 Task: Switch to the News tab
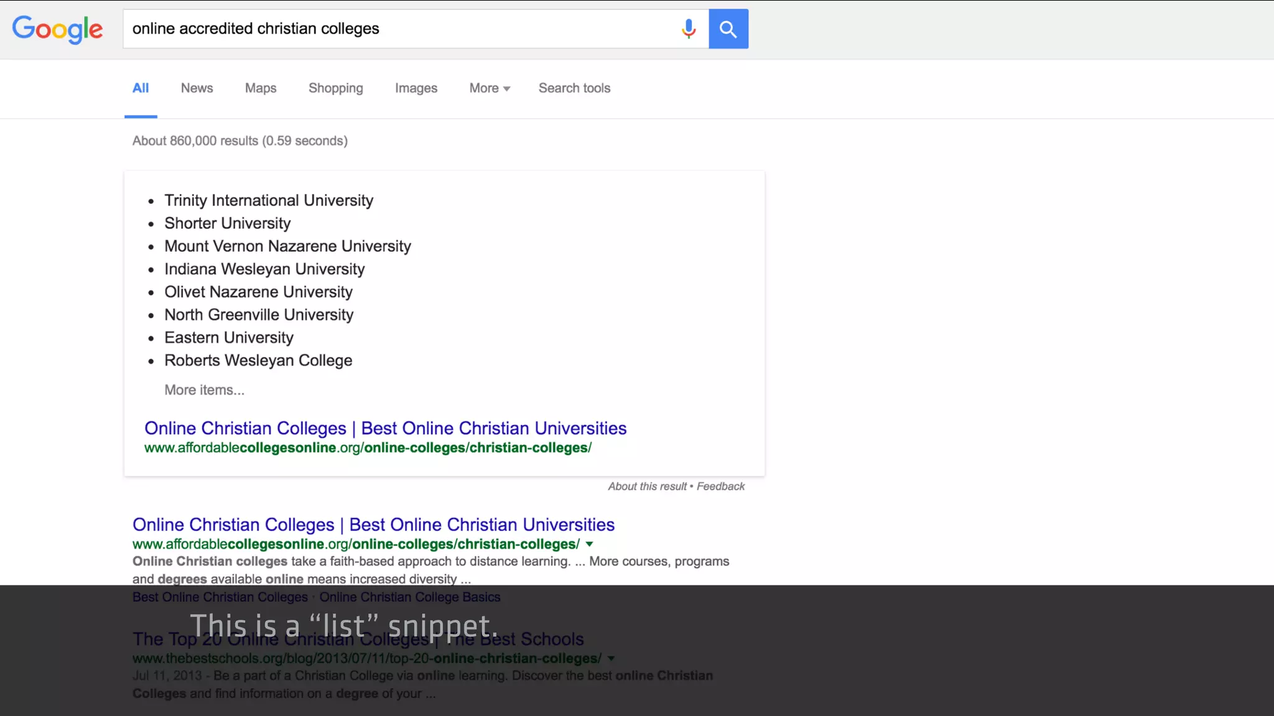pyautogui.click(x=197, y=88)
